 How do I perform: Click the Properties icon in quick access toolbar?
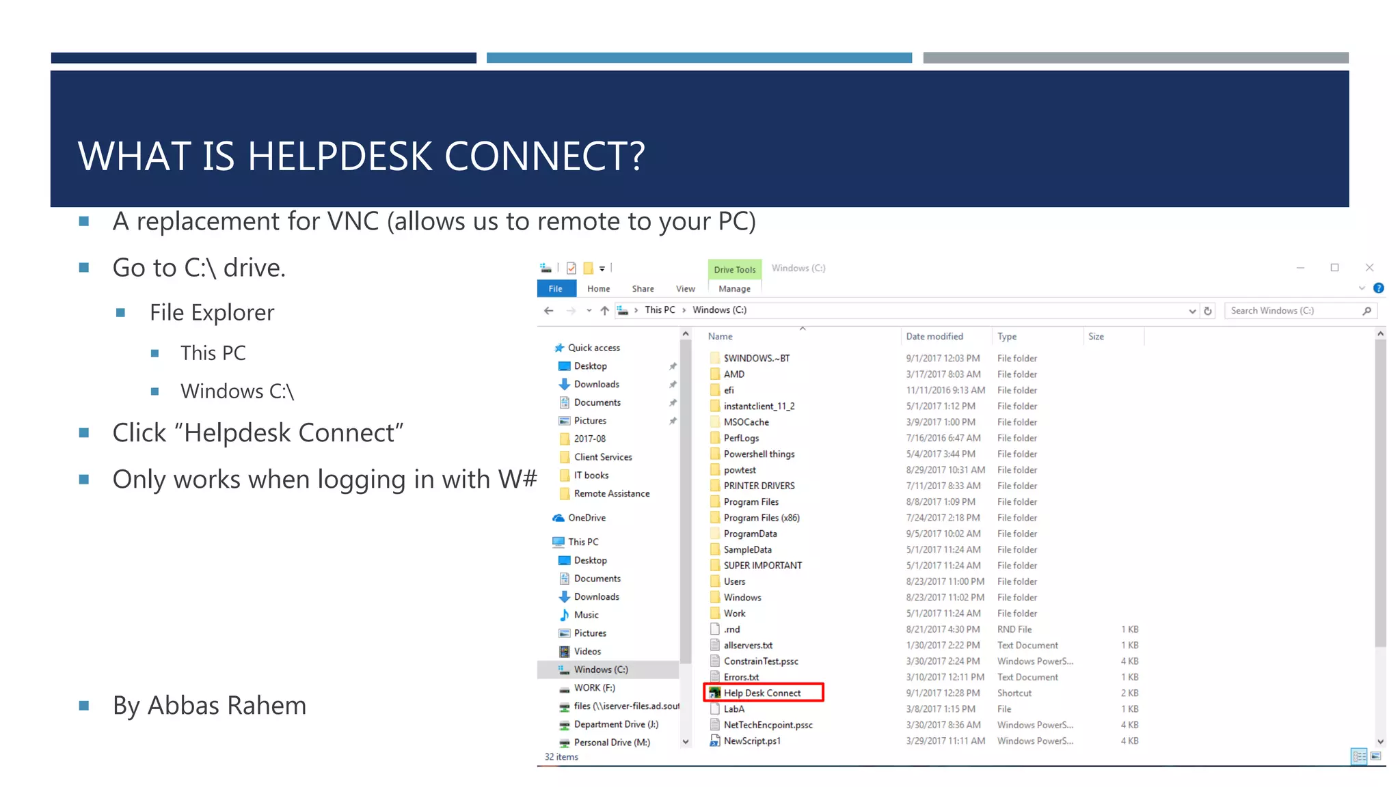(571, 268)
